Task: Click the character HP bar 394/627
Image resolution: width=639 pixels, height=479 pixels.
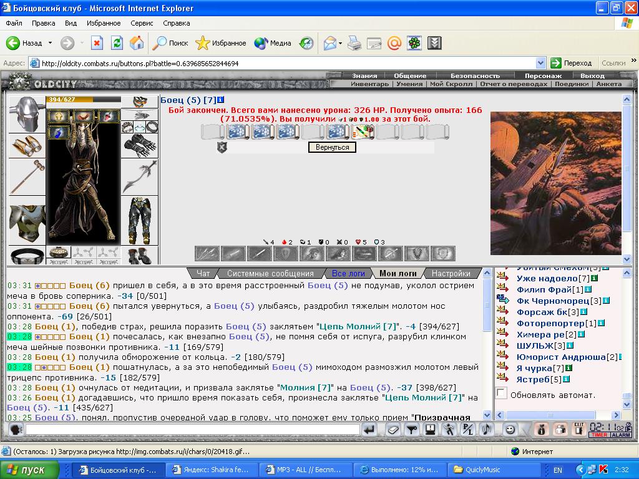Action: click(x=84, y=99)
